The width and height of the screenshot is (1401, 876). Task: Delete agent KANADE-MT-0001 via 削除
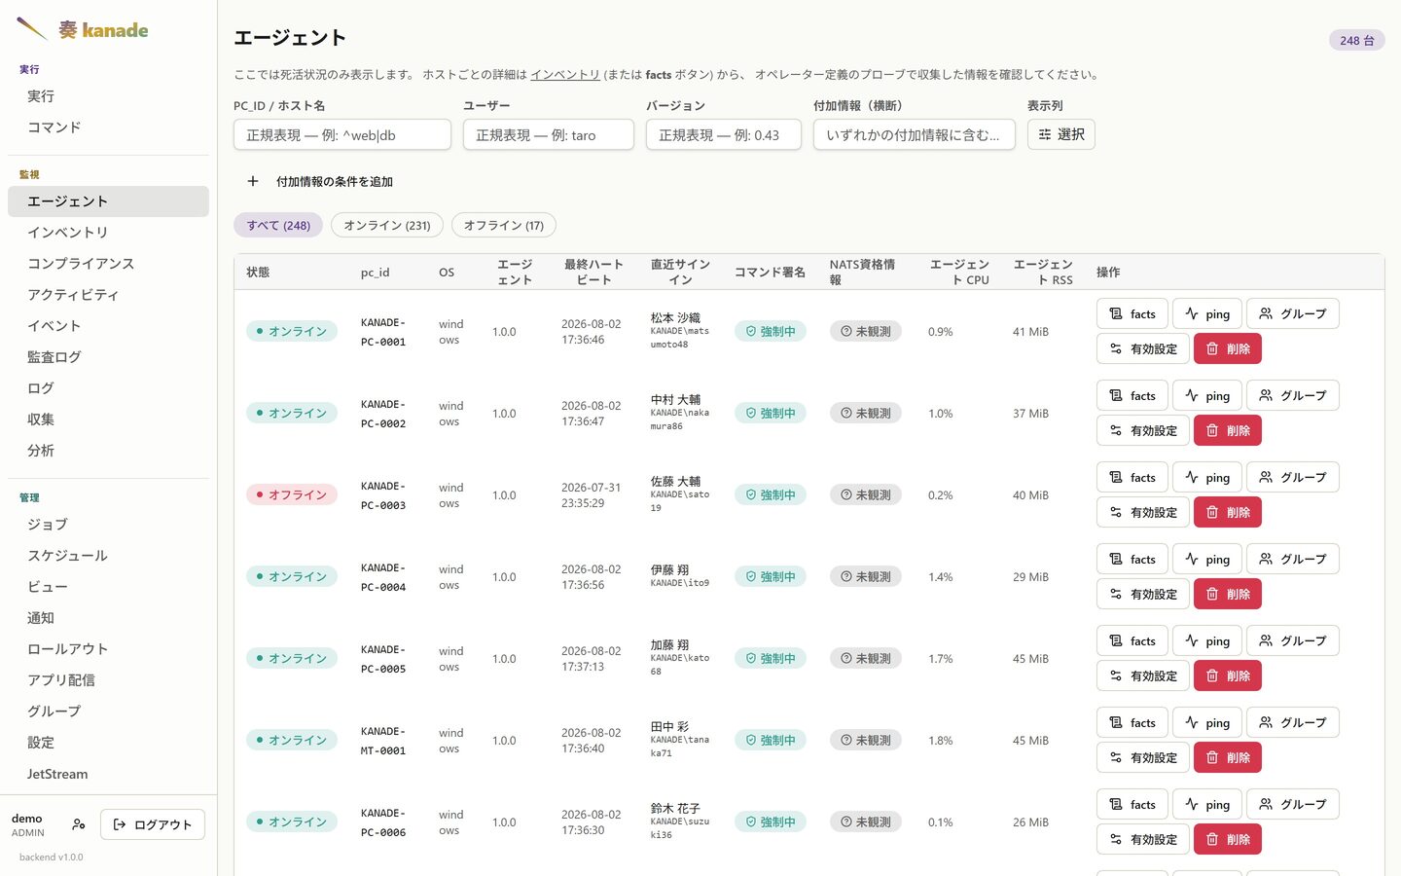1228,757
